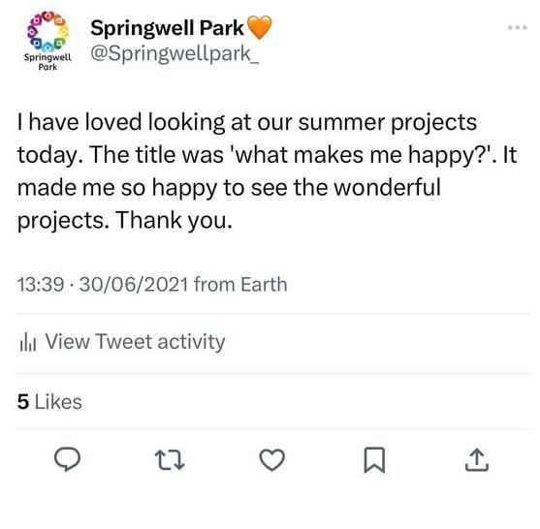Click the Likes label next to the count
Image resolution: width=540 pixels, height=529 pixels.
tap(58, 402)
